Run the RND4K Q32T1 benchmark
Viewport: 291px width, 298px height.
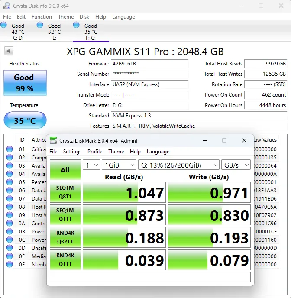coord(65,238)
